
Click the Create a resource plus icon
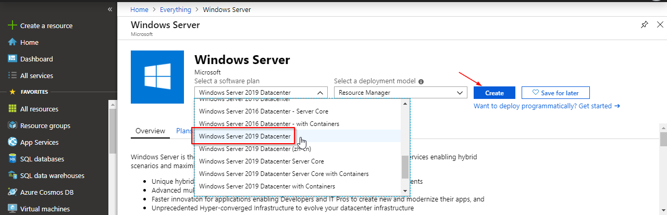pyautogui.click(x=13, y=26)
